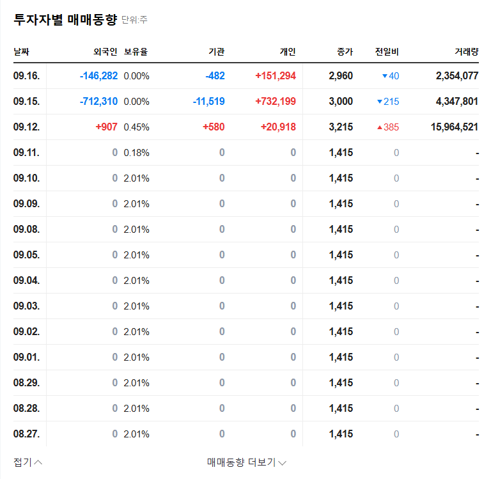Select the 09.04. date cell
This screenshot has width=491, height=479.
tap(27, 280)
